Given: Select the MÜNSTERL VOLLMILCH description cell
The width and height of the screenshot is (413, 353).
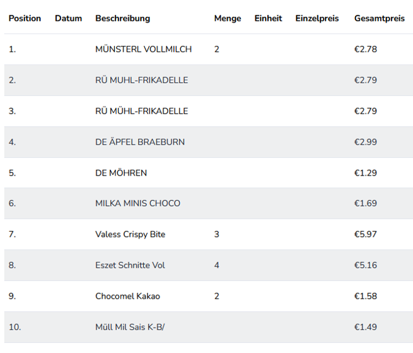Looking at the screenshot, I should [x=143, y=49].
